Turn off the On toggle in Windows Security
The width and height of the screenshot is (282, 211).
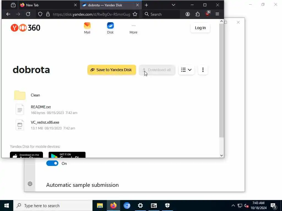[x=52, y=163]
